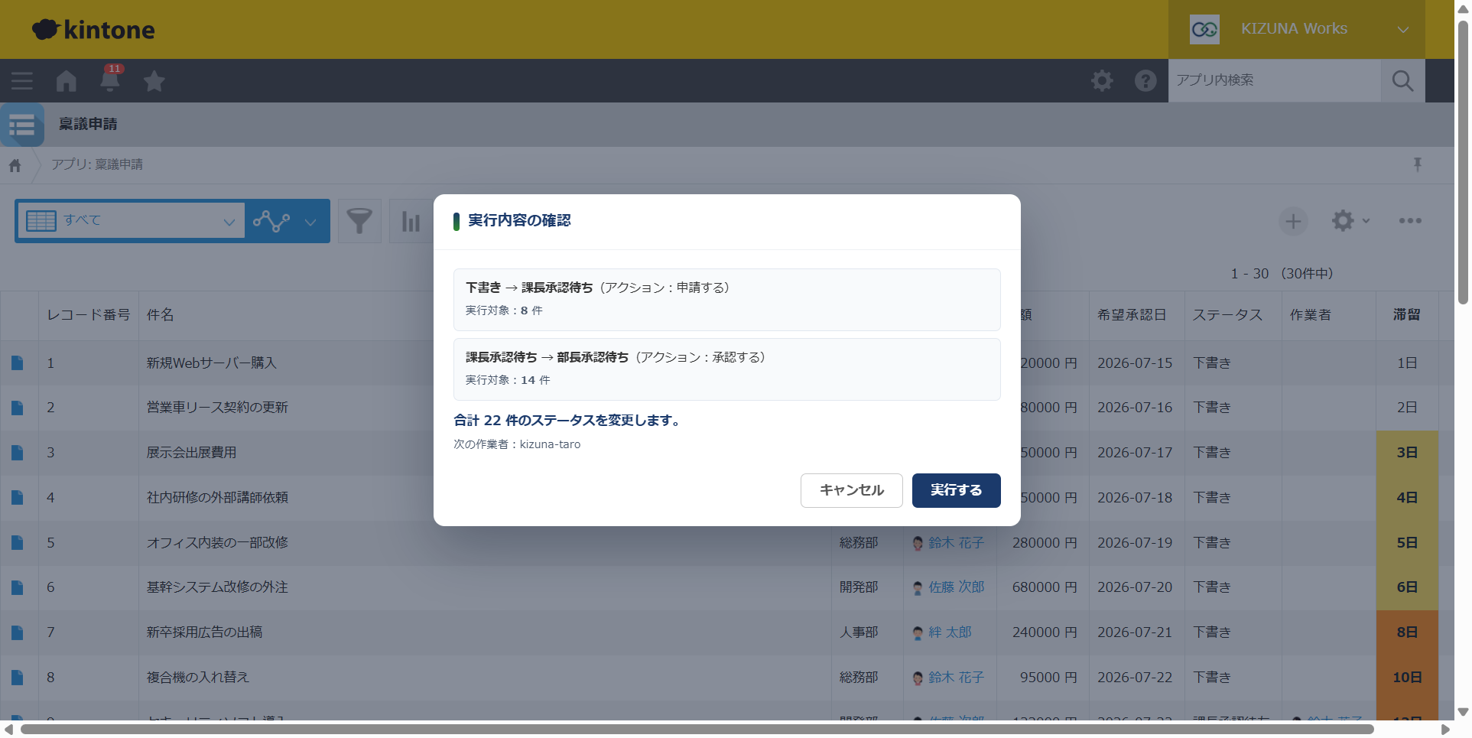Expand the graph view chevron dropdown
The image size is (1472, 738).
coord(310,222)
